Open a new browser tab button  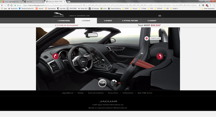tap(69, 2)
